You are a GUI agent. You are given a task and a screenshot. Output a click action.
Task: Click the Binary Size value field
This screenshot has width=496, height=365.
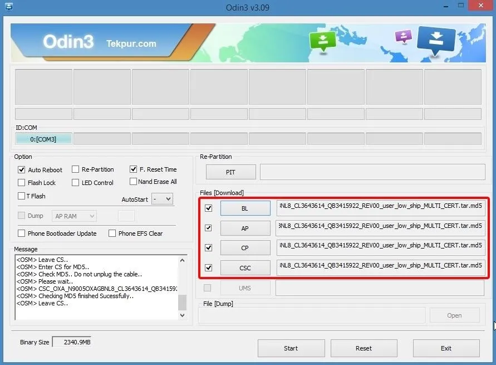[x=72, y=342]
